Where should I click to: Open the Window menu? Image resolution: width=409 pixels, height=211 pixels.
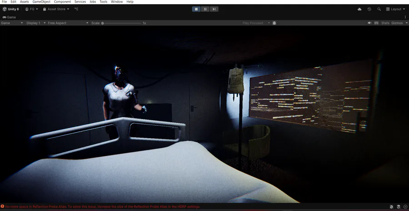pos(117,1)
